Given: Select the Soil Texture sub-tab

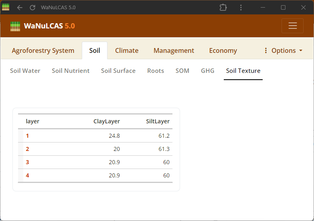Looking at the screenshot, I should (243, 71).
